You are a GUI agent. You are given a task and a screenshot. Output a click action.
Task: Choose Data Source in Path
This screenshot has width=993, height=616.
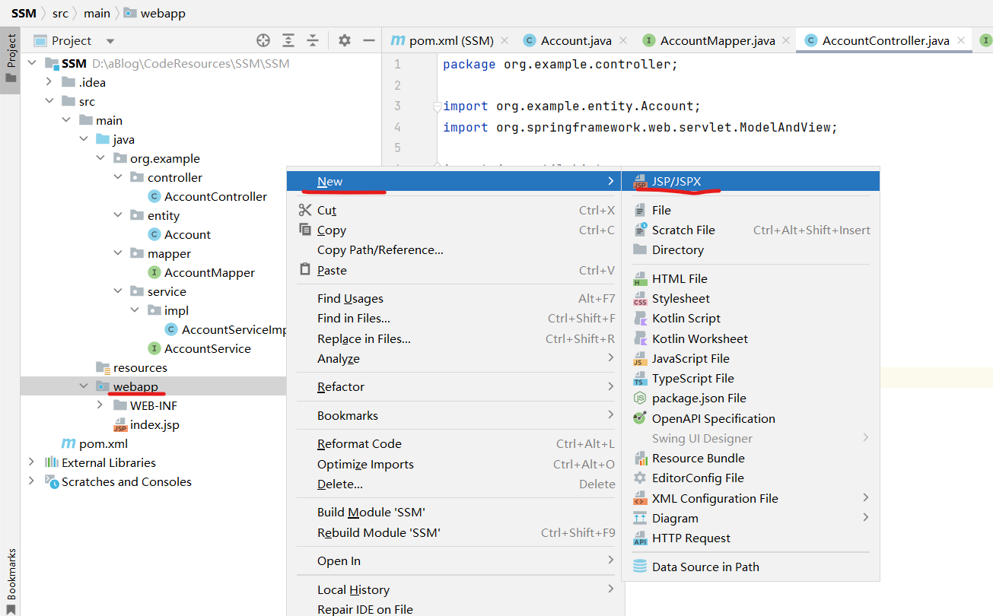point(750,567)
